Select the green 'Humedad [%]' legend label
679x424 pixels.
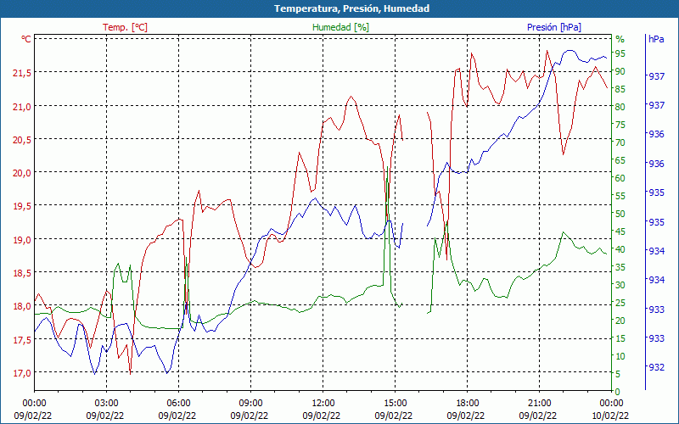341,27
